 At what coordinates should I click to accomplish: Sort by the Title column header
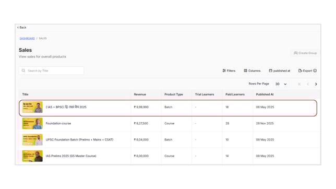coord(25,95)
